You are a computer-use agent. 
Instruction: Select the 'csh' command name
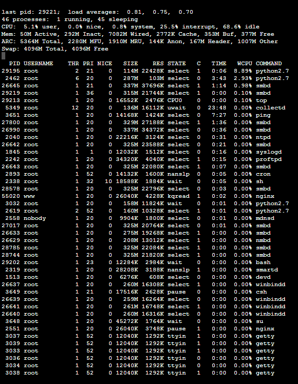click(x=261, y=291)
